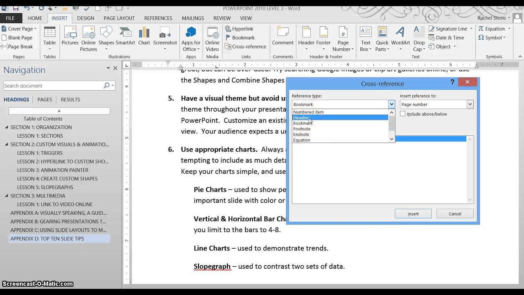
Task: Open LESSON 3: ANIMATION PAINTER heading
Action: 53,170
